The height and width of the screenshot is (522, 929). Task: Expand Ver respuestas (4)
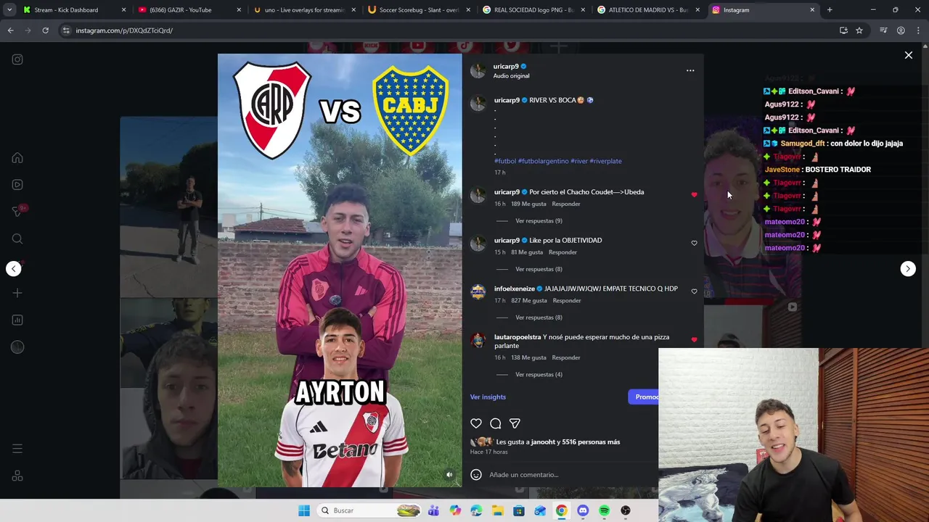(539, 375)
